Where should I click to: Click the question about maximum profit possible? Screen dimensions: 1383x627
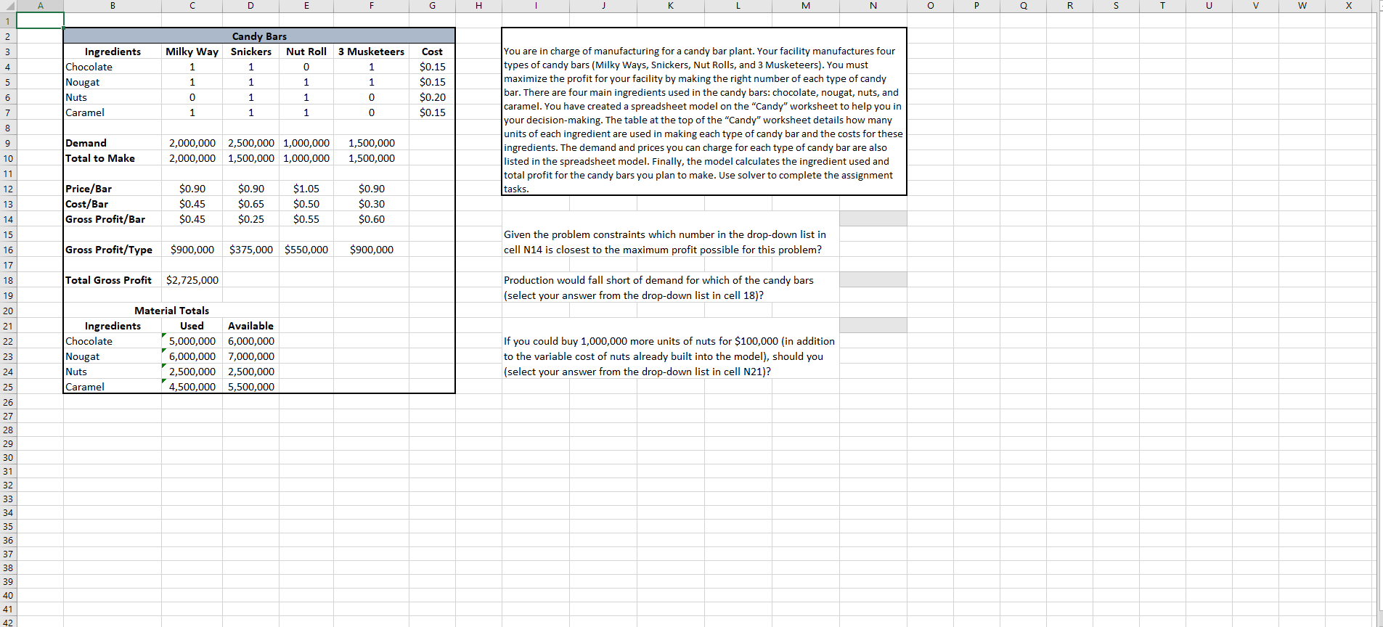664,242
